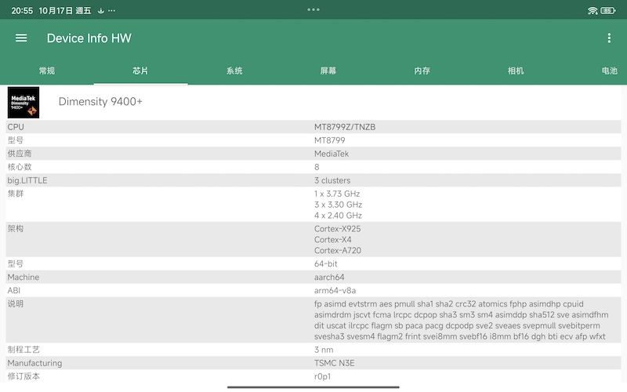Viewport: 627px width, 392px height.
Task: Tap the MediaTek Dimensity 9400+ chip logo
Action: tap(24, 102)
